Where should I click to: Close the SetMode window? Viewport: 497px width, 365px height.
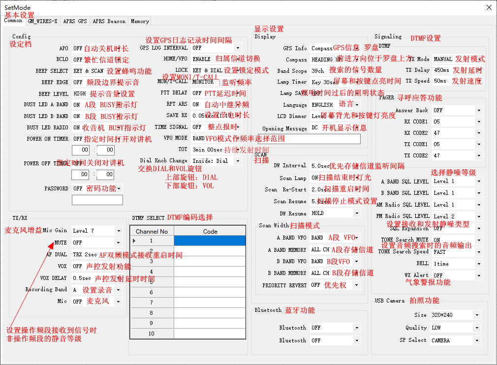[x=489, y=7]
